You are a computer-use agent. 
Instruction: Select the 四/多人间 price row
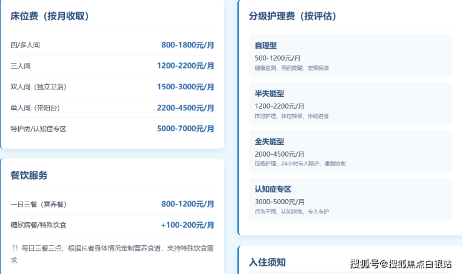112,45
